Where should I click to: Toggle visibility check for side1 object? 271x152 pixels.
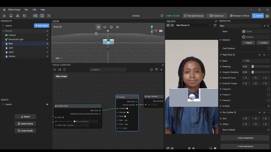pos(47,48)
